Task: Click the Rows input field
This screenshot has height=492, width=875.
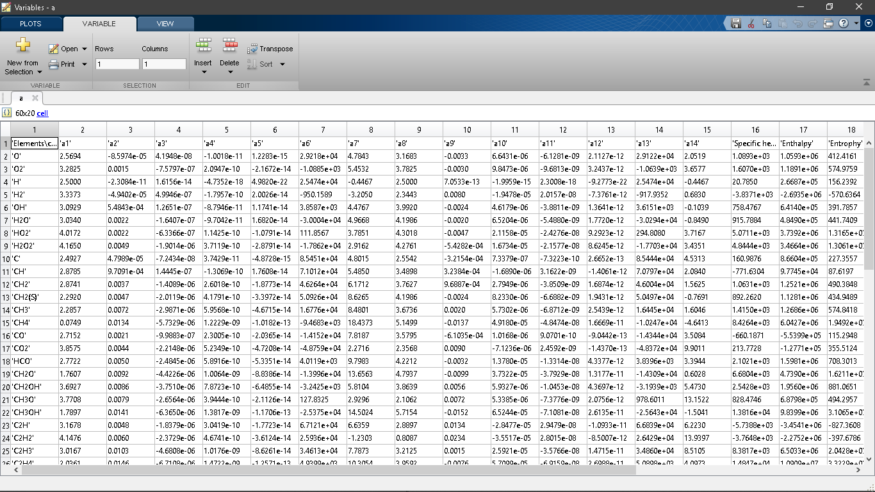Action: 117,64
